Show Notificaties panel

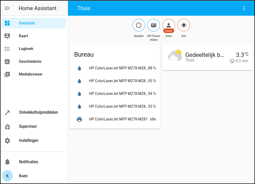tap(34, 162)
